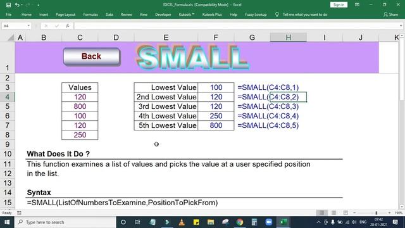Open the Kutools Plus tab
This screenshot has width=405, height=228.
click(212, 15)
